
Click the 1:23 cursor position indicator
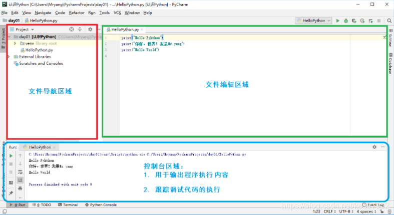pos(316,212)
